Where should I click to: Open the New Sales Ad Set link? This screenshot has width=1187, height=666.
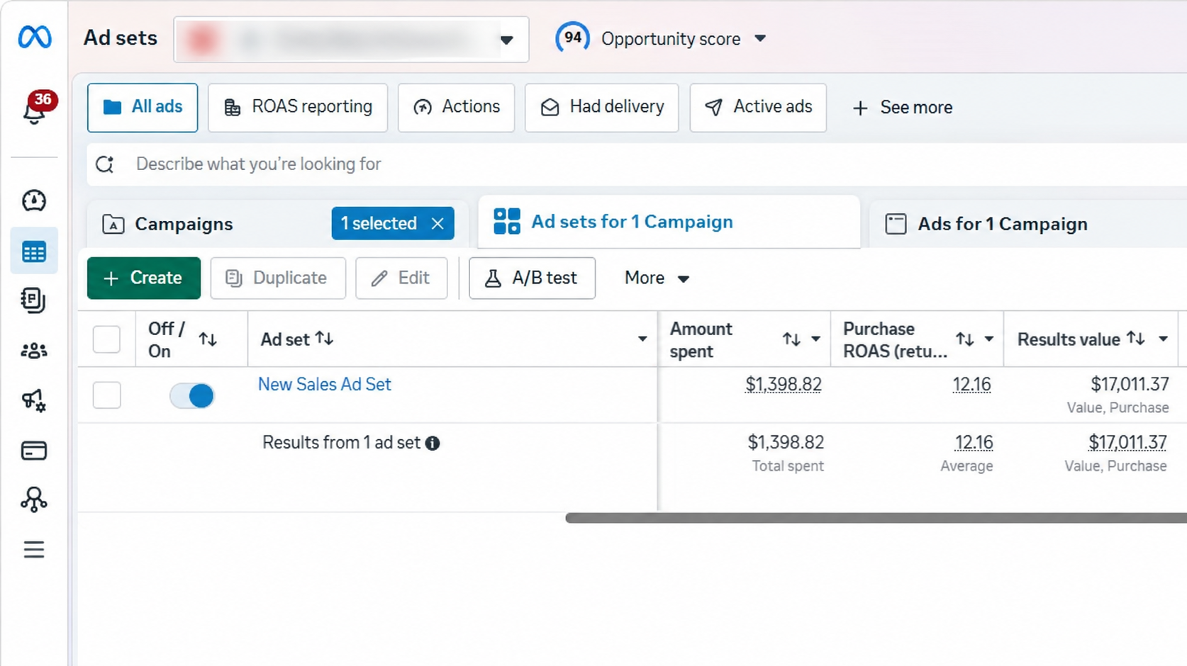coord(325,385)
